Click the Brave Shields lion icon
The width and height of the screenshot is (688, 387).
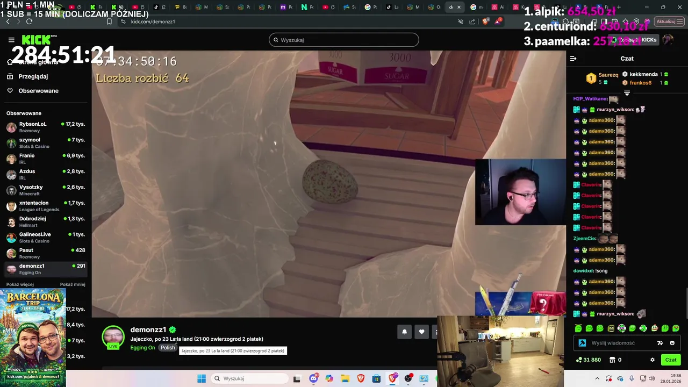(486, 21)
